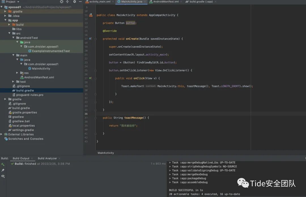The height and width of the screenshot is (197, 306).
Task: Collapse the app module
Action: click(5, 20)
